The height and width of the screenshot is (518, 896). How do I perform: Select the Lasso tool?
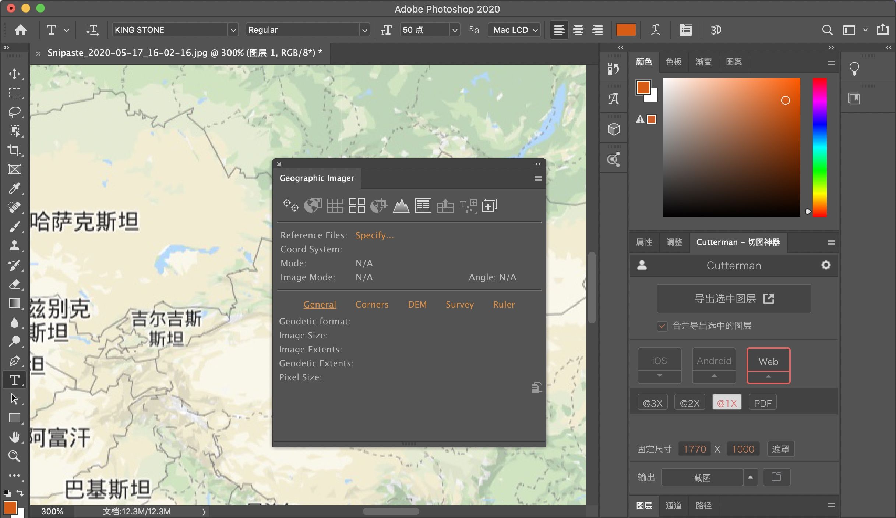[14, 112]
